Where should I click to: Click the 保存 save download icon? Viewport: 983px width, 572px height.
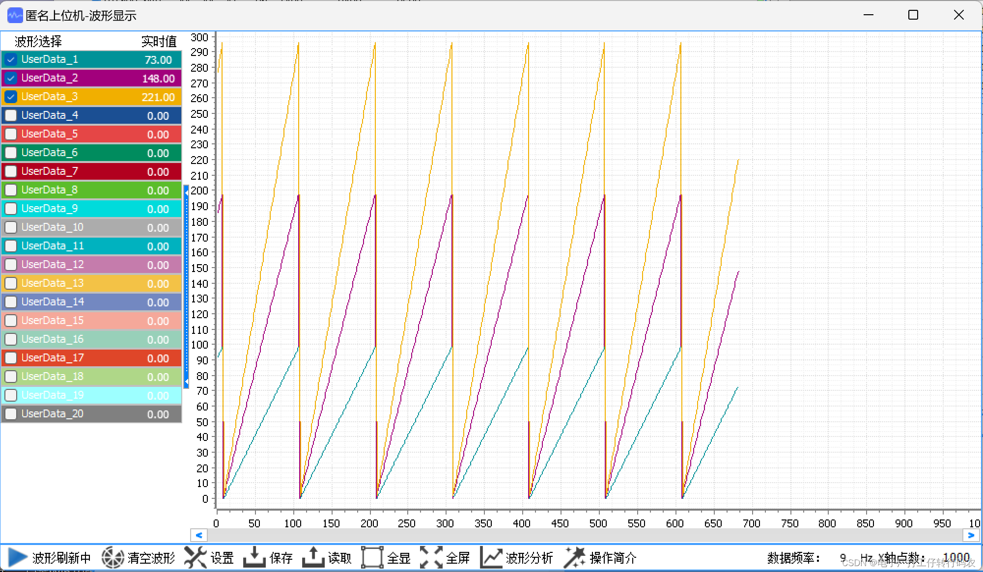pos(254,558)
